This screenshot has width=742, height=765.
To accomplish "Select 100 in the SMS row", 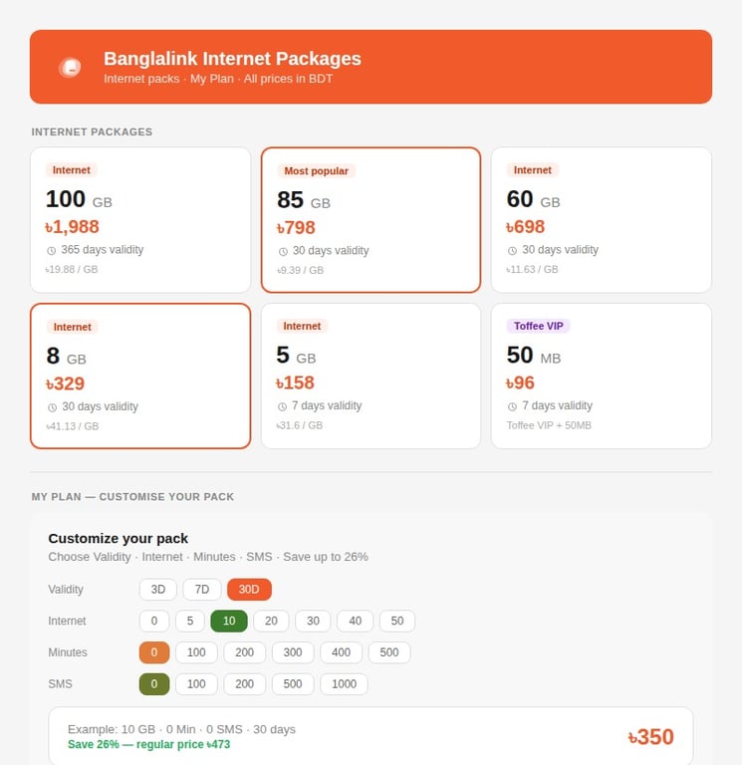I will pyautogui.click(x=196, y=684).
